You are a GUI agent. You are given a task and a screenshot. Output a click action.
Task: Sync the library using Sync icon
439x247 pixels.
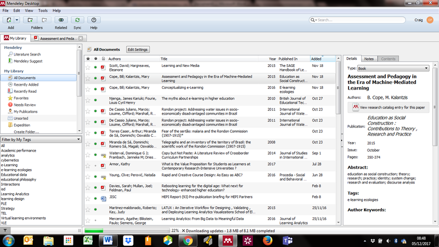pos(77,20)
